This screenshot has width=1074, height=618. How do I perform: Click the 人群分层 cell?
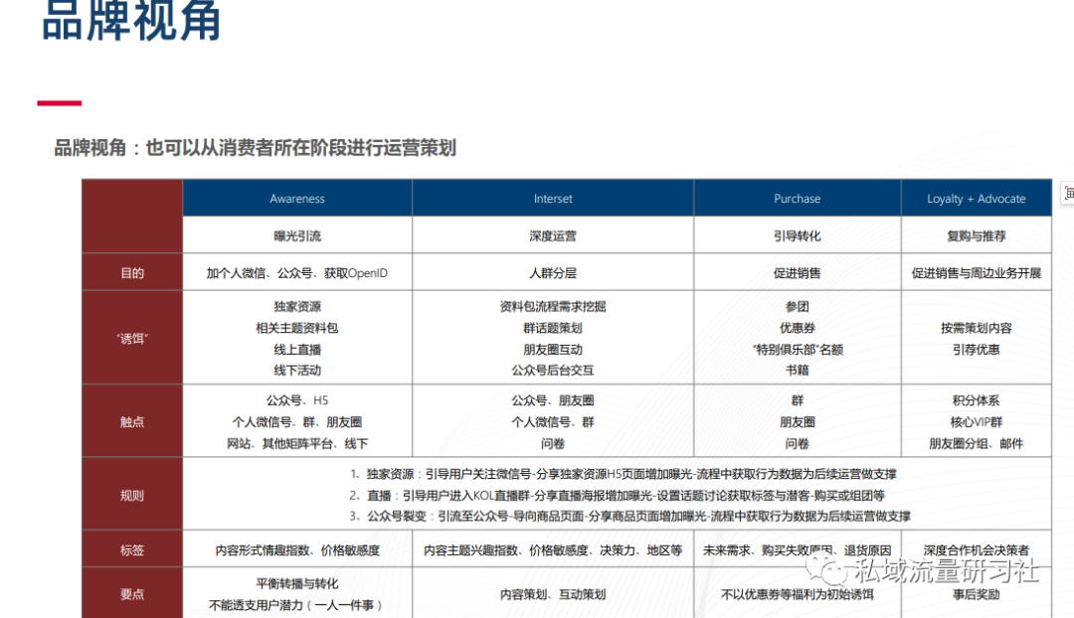pos(553,273)
